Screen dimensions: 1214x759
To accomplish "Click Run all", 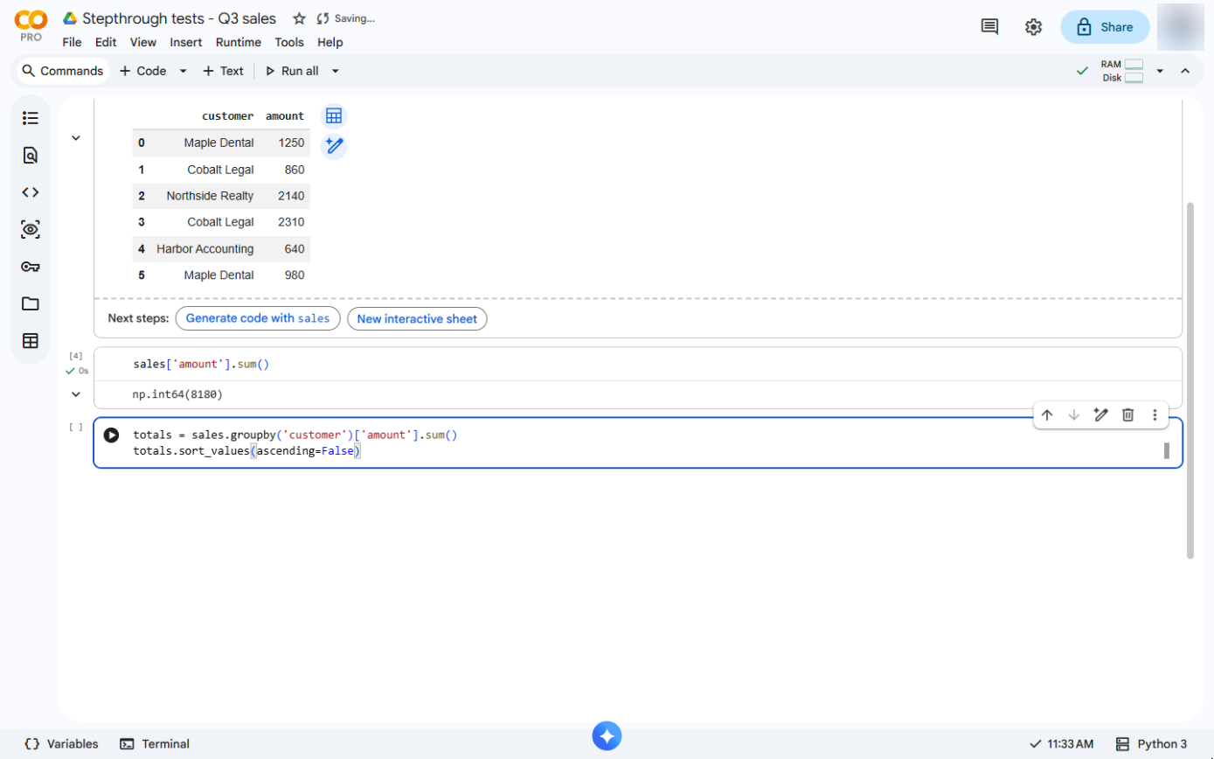I will pyautogui.click(x=292, y=71).
